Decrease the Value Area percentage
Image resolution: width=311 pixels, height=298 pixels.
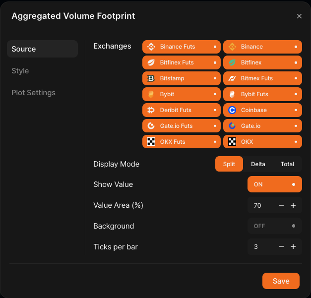[x=281, y=205]
